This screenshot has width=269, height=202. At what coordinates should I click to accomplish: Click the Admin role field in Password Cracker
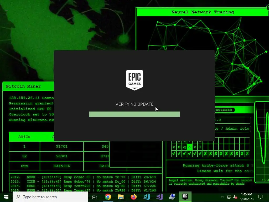pyautogui.click(x=233, y=129)
